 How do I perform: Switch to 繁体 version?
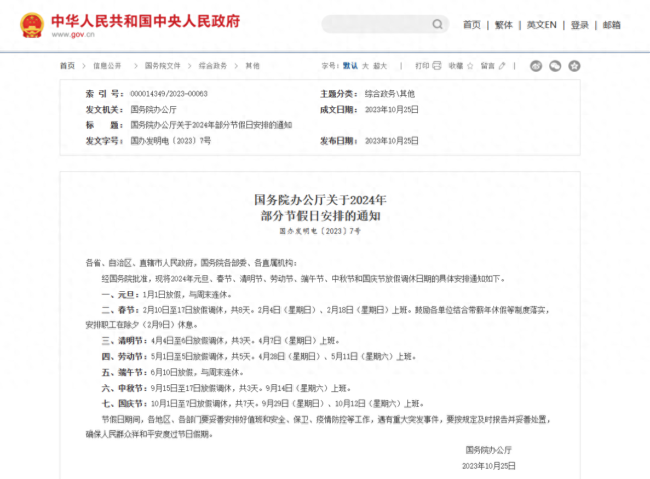coord(503,25)
